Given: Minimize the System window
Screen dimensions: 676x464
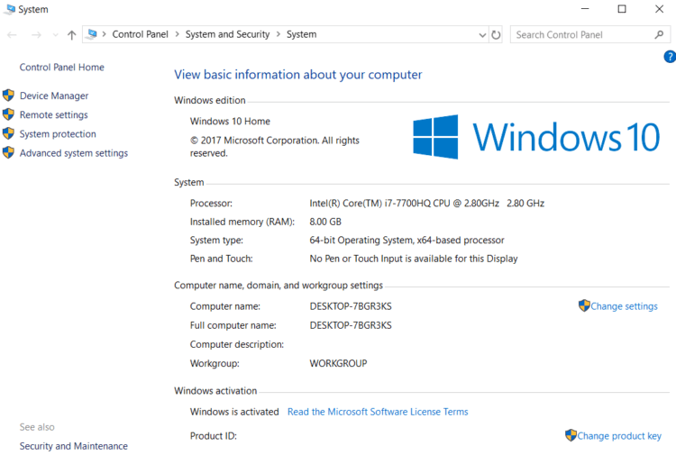Looking at the screenshot, I should click(x=585, y=9).
